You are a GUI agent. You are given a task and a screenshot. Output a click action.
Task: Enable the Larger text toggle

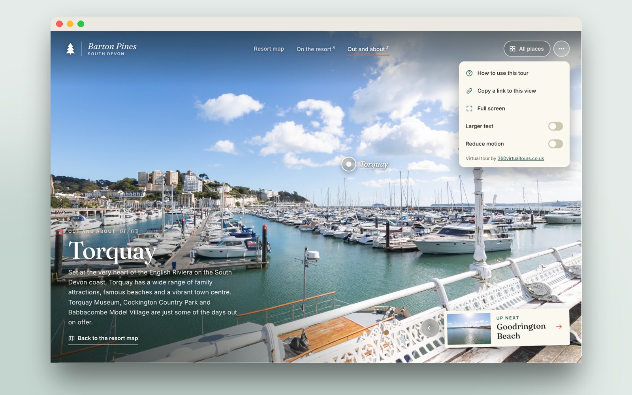(x=555, y=126)
